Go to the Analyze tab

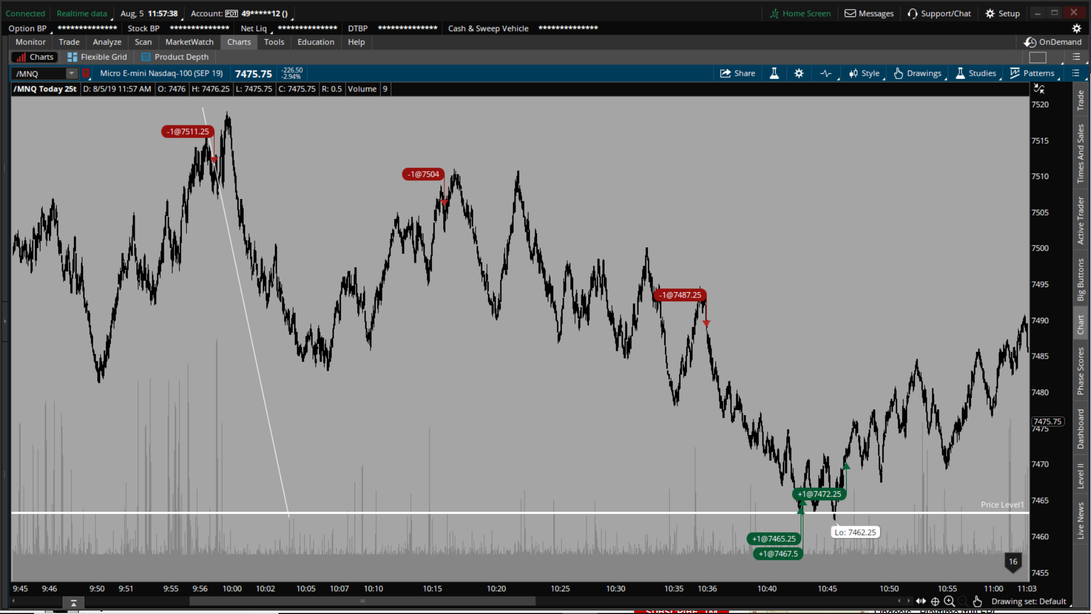pyautogui.click(x=107, y=42)
